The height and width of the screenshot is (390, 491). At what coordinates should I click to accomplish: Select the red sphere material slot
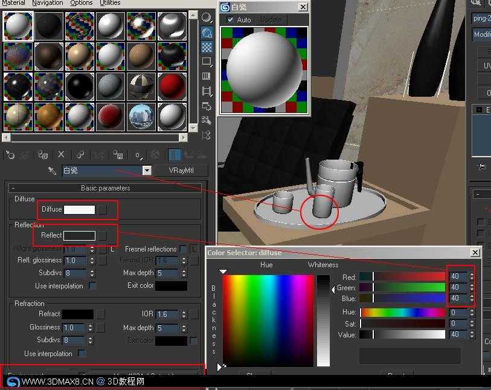[172, 86]
